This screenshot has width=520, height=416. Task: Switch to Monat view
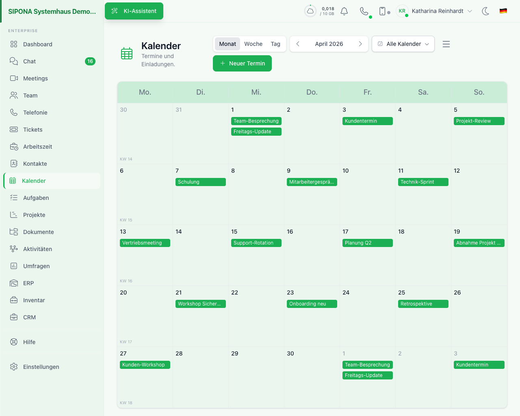click(x=227, y=44)
